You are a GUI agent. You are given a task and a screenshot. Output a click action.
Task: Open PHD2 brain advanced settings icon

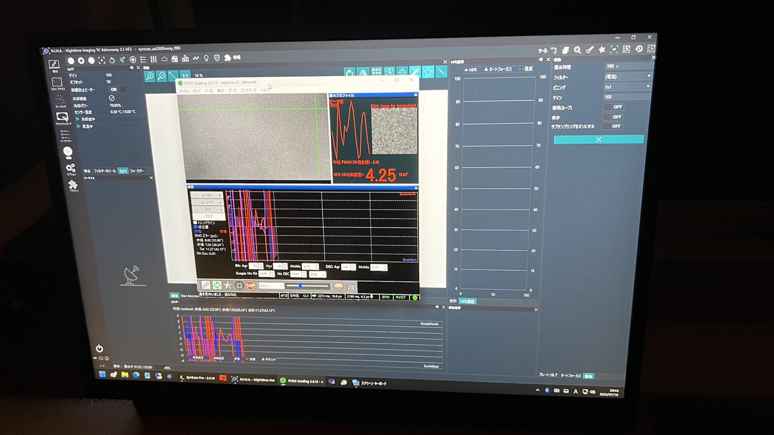click(338, 287)
